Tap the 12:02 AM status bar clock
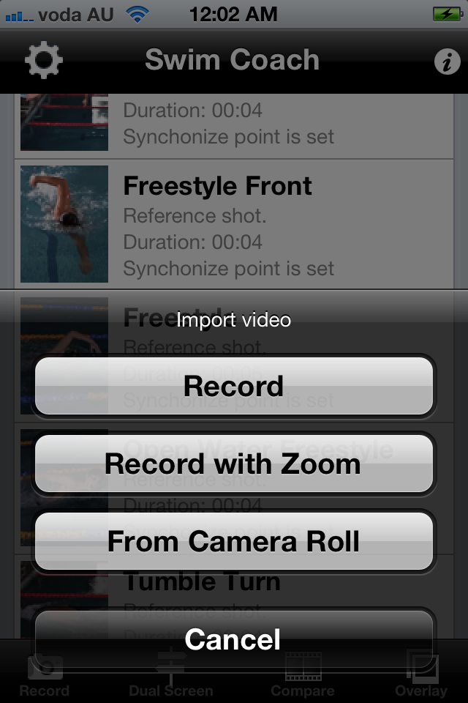 233,14
